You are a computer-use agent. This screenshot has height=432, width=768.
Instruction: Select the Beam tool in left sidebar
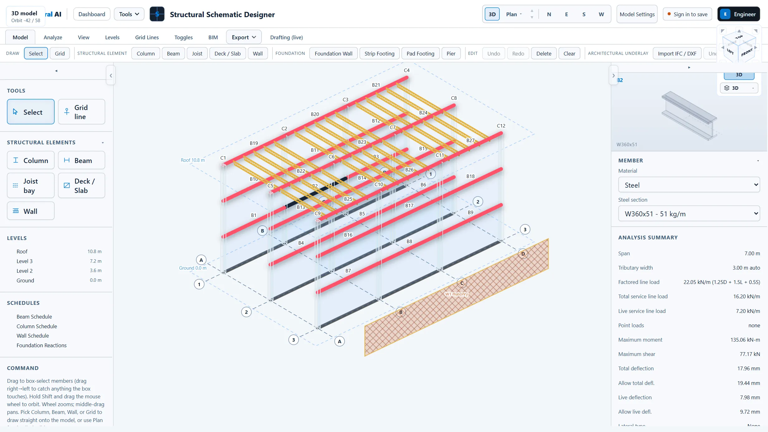(81, 160)
